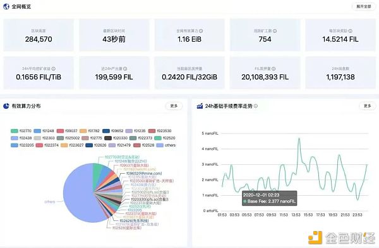Toggle legend entry f02438
The width and height of the screenshot is (379, 248).
[x=21, y=138]
